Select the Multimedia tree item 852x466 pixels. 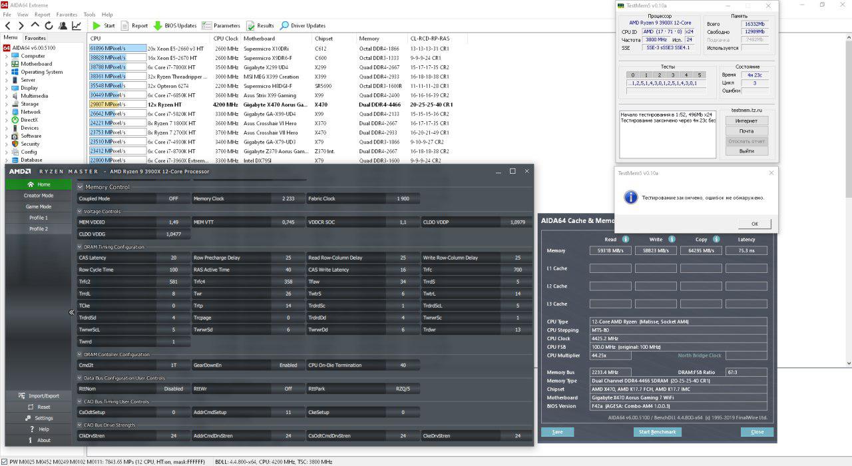(34, 96)
